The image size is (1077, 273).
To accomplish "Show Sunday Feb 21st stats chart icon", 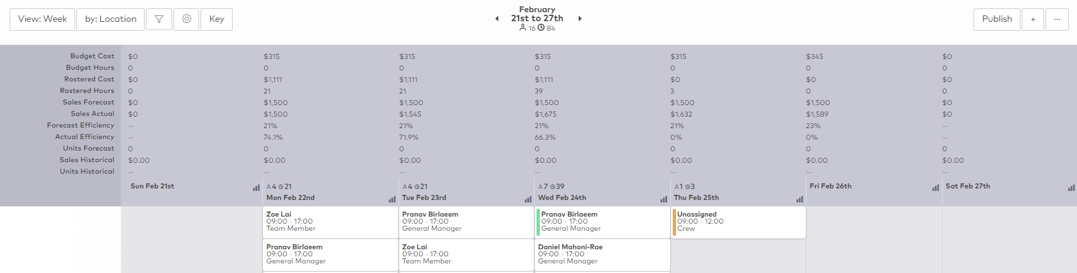I will 256,188.
